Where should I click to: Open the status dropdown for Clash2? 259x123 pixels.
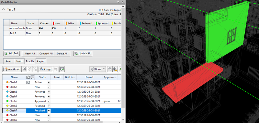click(x=49, y=87)
